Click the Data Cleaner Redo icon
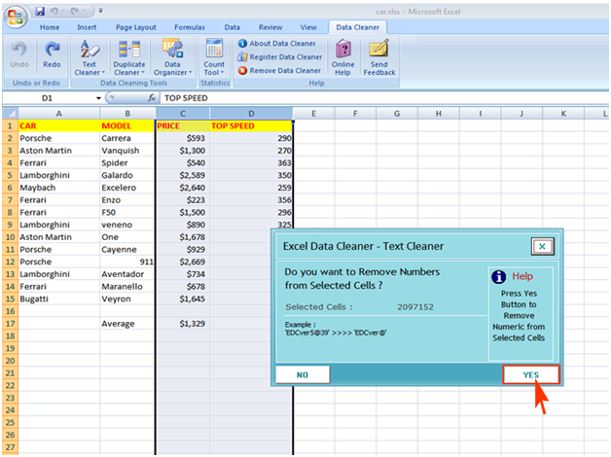The image size is (611, 457). coord(52,54)
